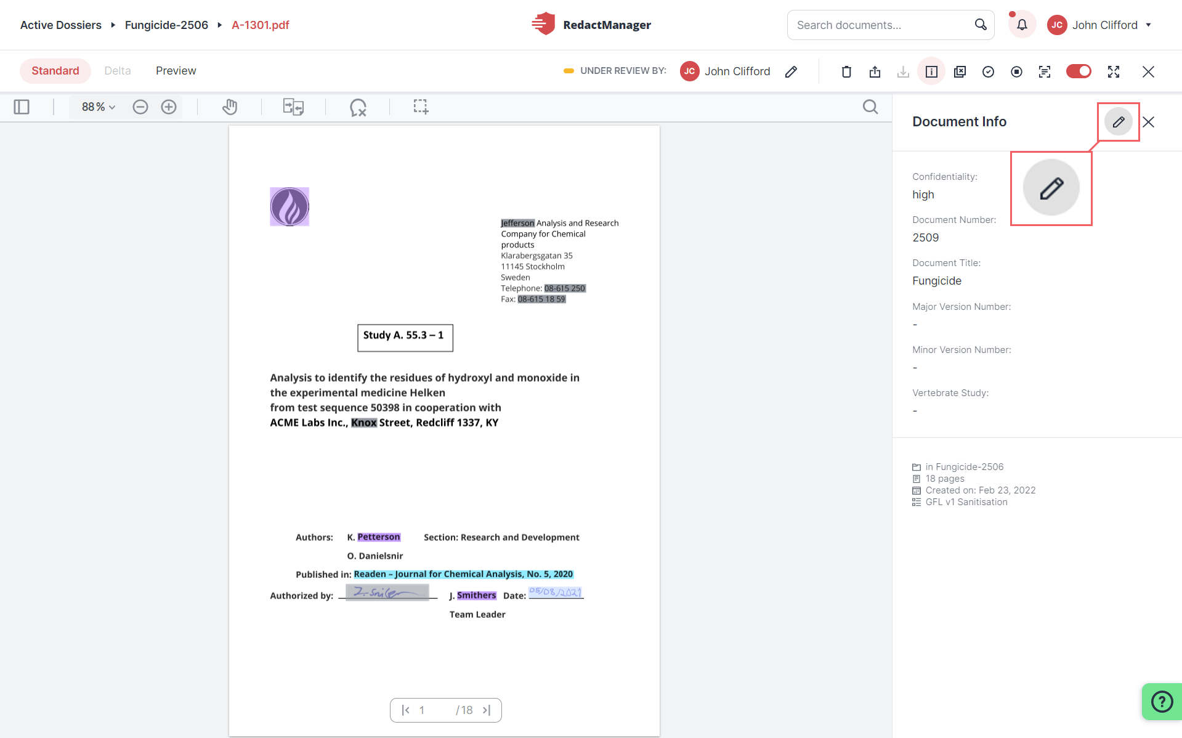Zoom in with the plus circle
The height and width of the screenshot is (738, 1182).
tap(169, 107)
